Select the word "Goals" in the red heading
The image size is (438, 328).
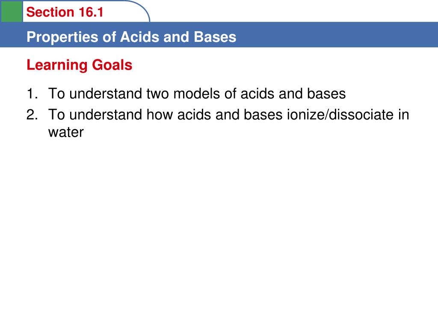pyautogui.click(x=112, y=65)
